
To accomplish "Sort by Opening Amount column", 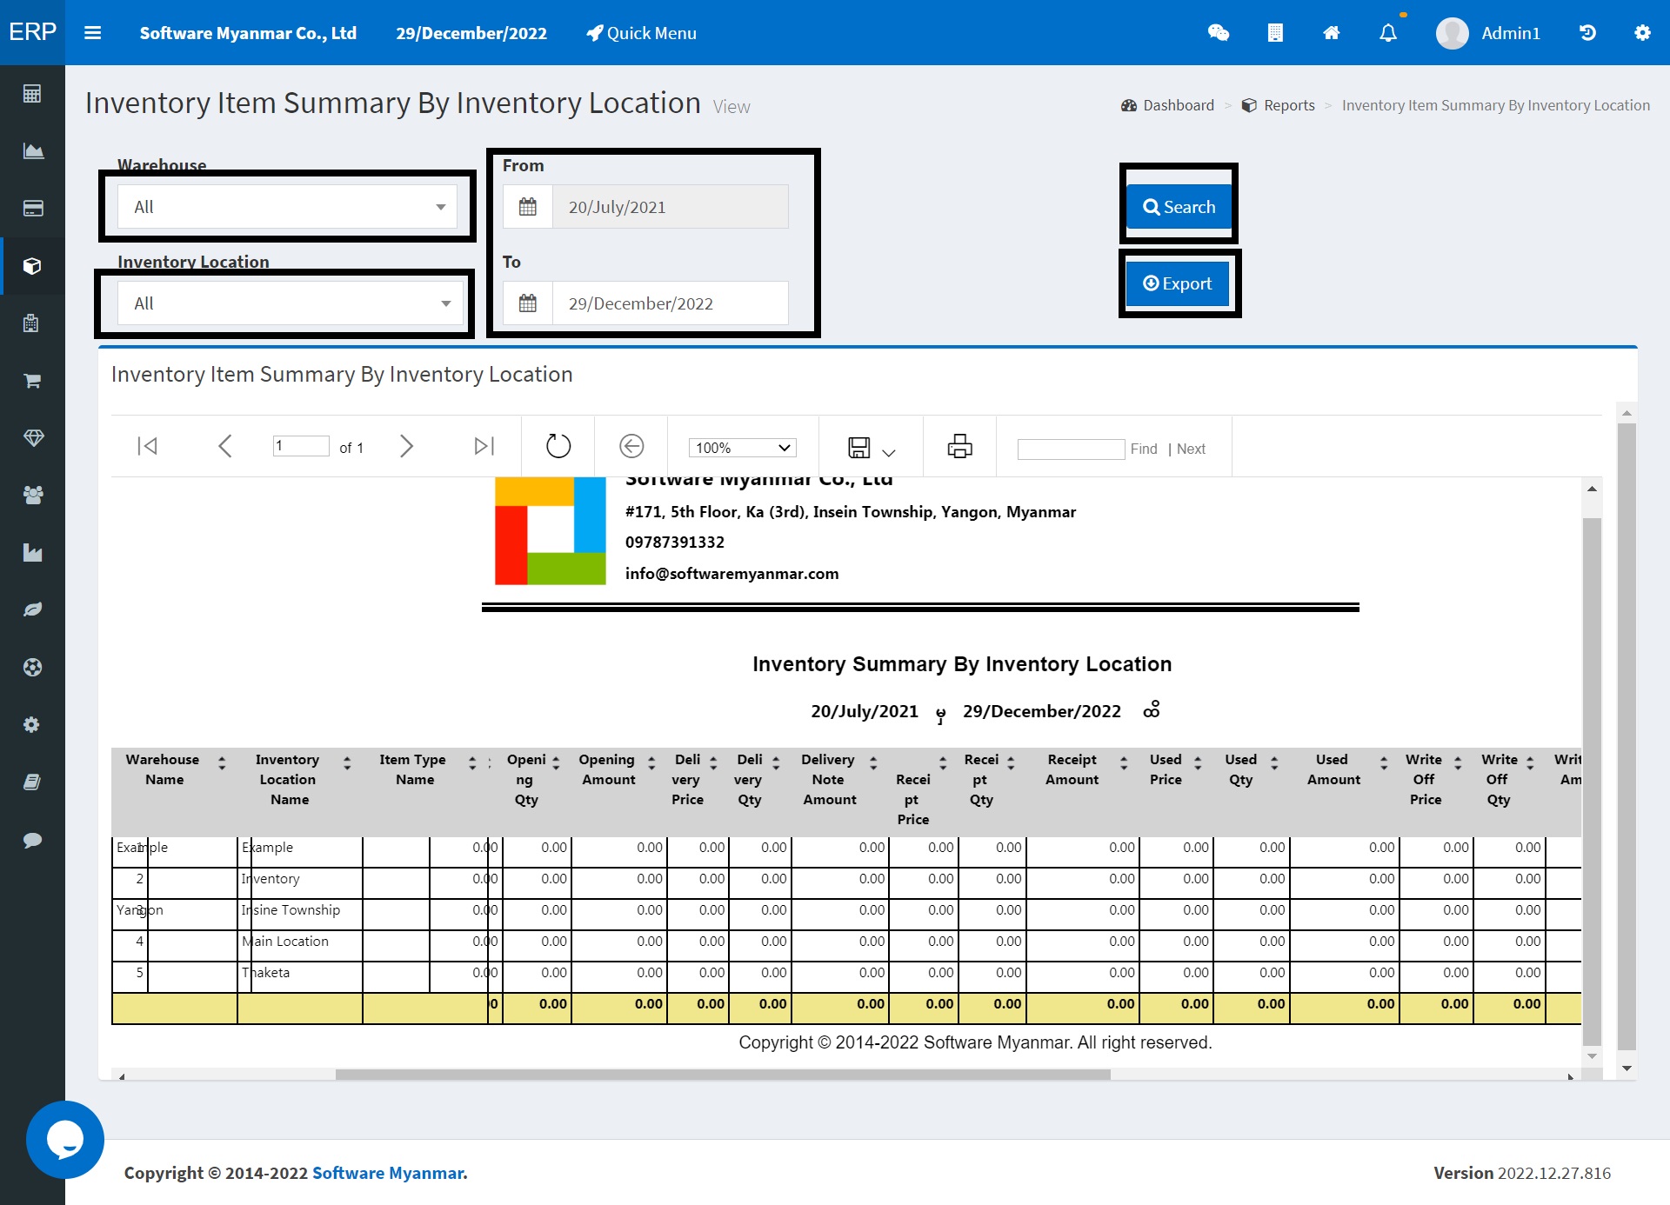I will [651, 763].
